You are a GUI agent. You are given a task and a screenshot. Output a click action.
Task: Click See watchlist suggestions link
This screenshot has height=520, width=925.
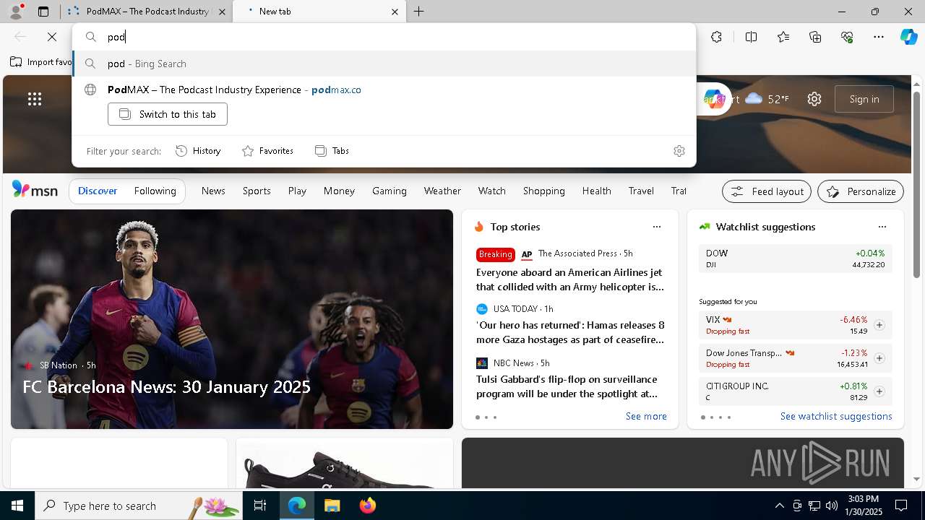coord(836,416)
